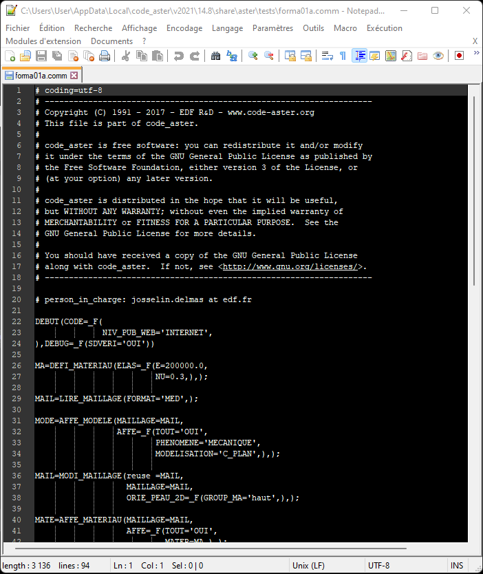Open the Macro menu
This screenshot has width=483, height=574.
[x=345, y=28]
